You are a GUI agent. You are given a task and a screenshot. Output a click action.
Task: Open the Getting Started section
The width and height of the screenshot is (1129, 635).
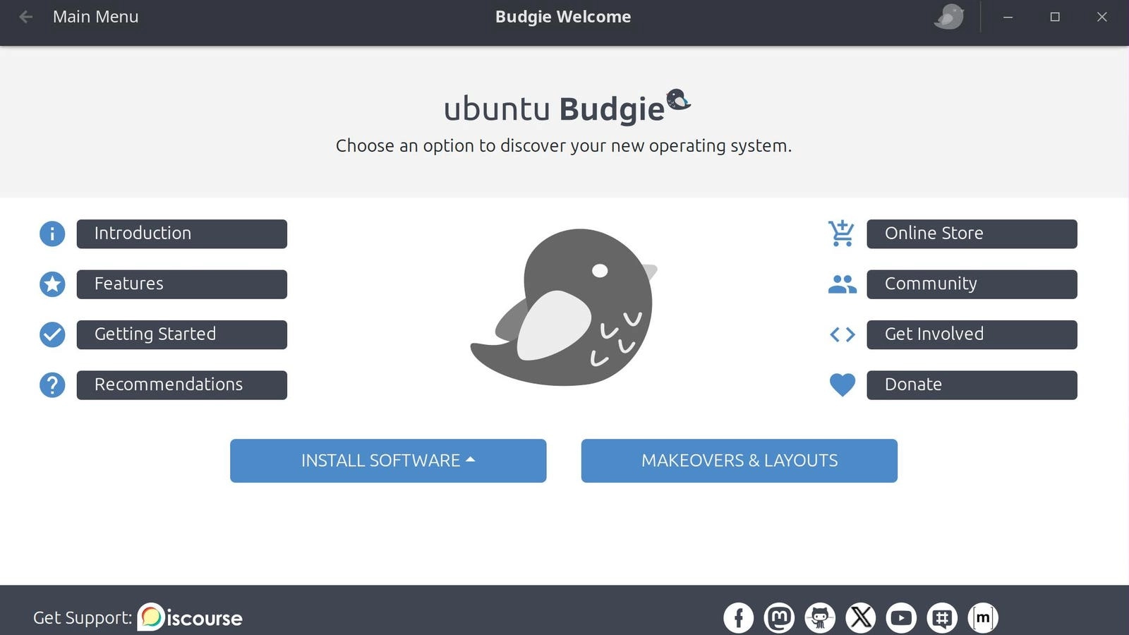click(181, 334)
